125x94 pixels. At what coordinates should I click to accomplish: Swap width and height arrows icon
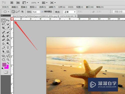[x=93, y=12]
